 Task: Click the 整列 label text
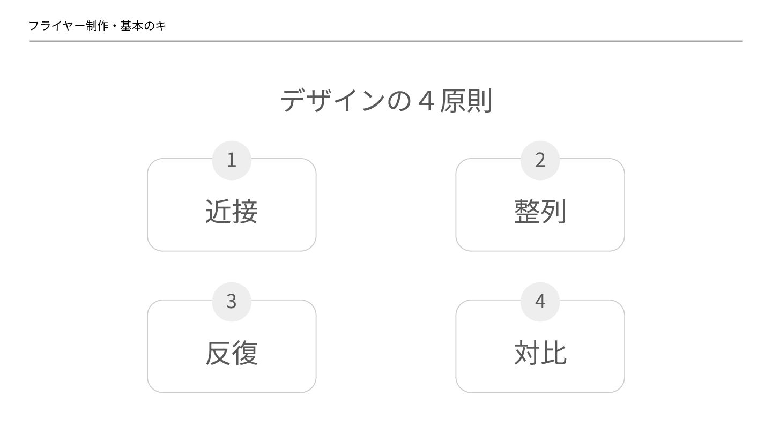[x=540, y=211]
